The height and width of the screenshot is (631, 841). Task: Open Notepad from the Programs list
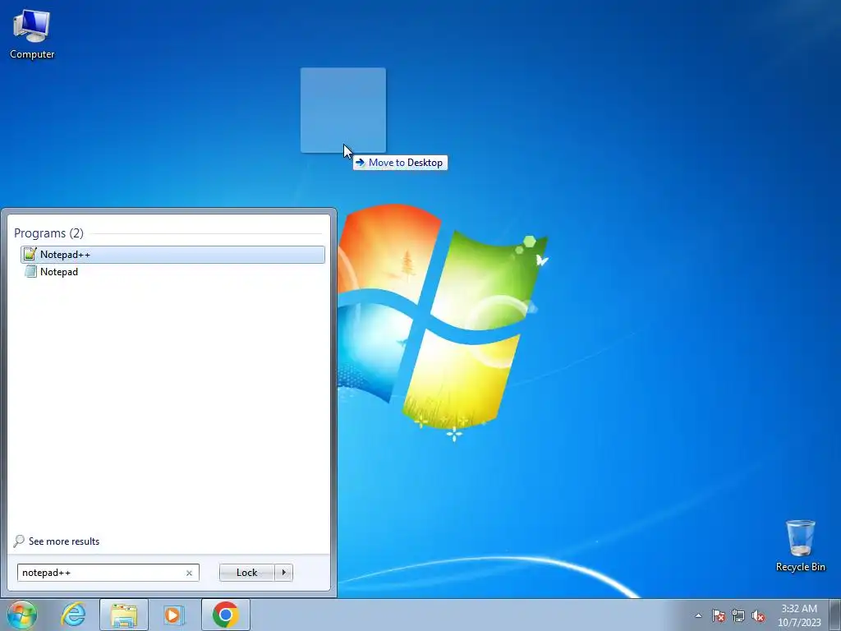coord(172,271)
